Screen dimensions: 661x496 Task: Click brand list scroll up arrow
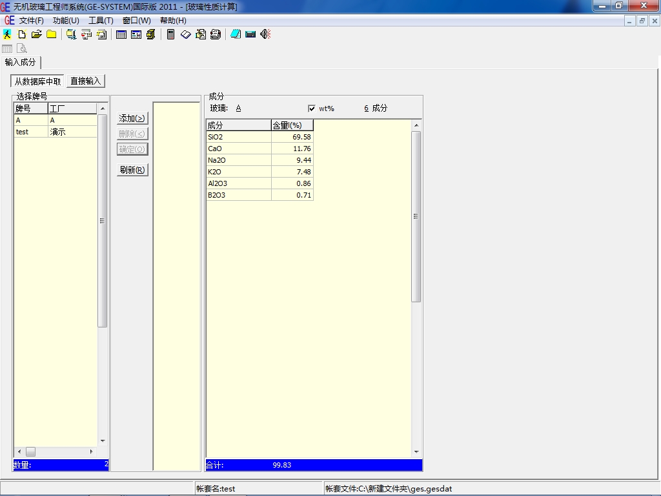(x=103, y=108)
